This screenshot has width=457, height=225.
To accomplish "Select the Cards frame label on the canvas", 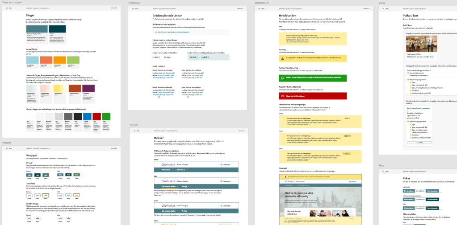I will point(382,3).
